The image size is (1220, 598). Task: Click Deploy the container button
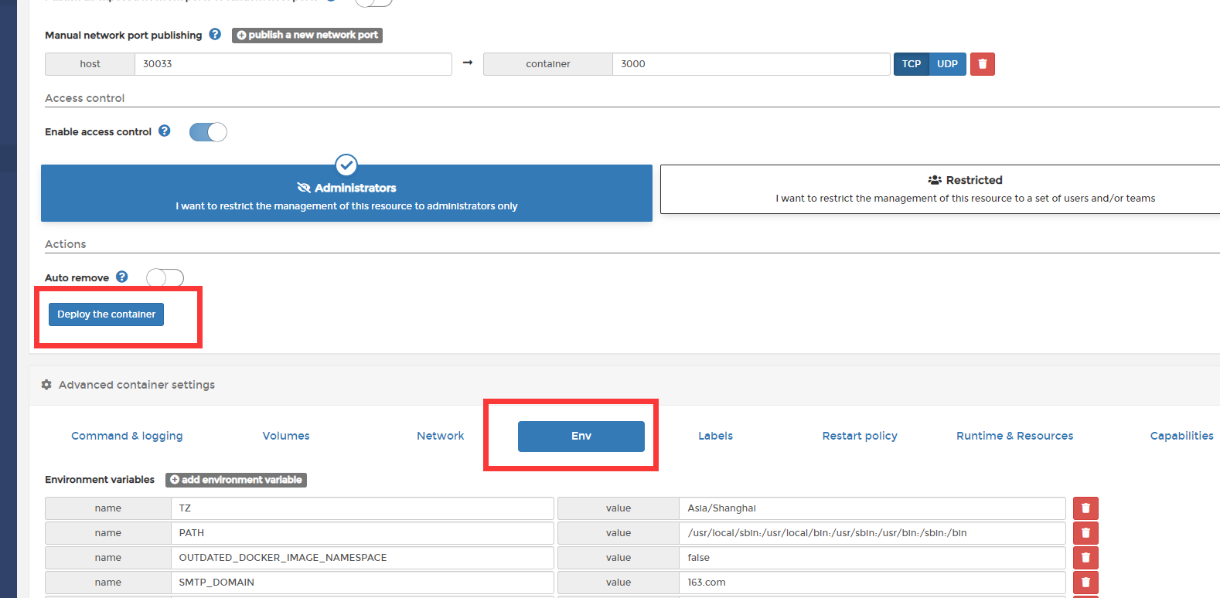(106, 314)
